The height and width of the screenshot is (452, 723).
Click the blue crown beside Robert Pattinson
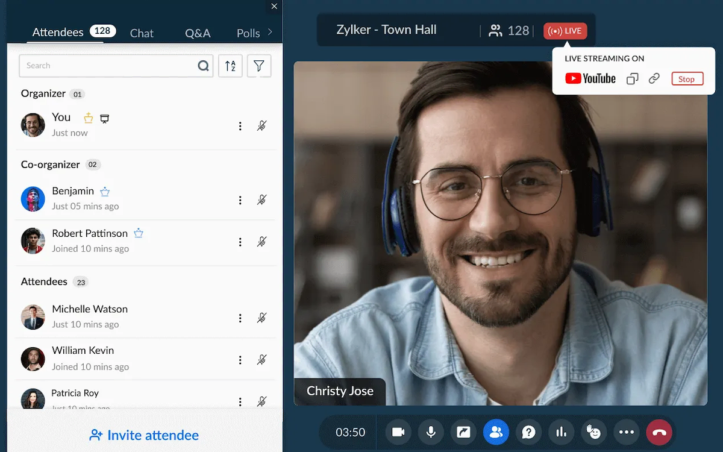139,233
